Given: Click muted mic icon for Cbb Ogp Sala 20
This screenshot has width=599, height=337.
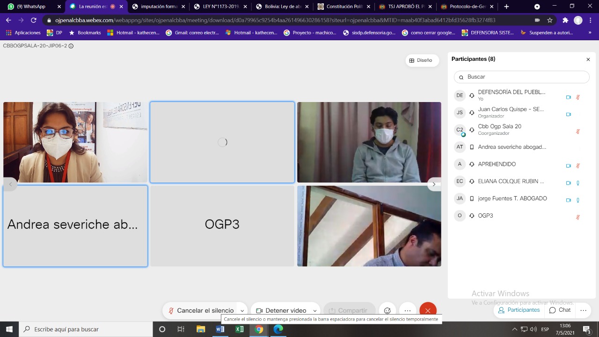Looking at the screenshot, I should click(578, 132).
